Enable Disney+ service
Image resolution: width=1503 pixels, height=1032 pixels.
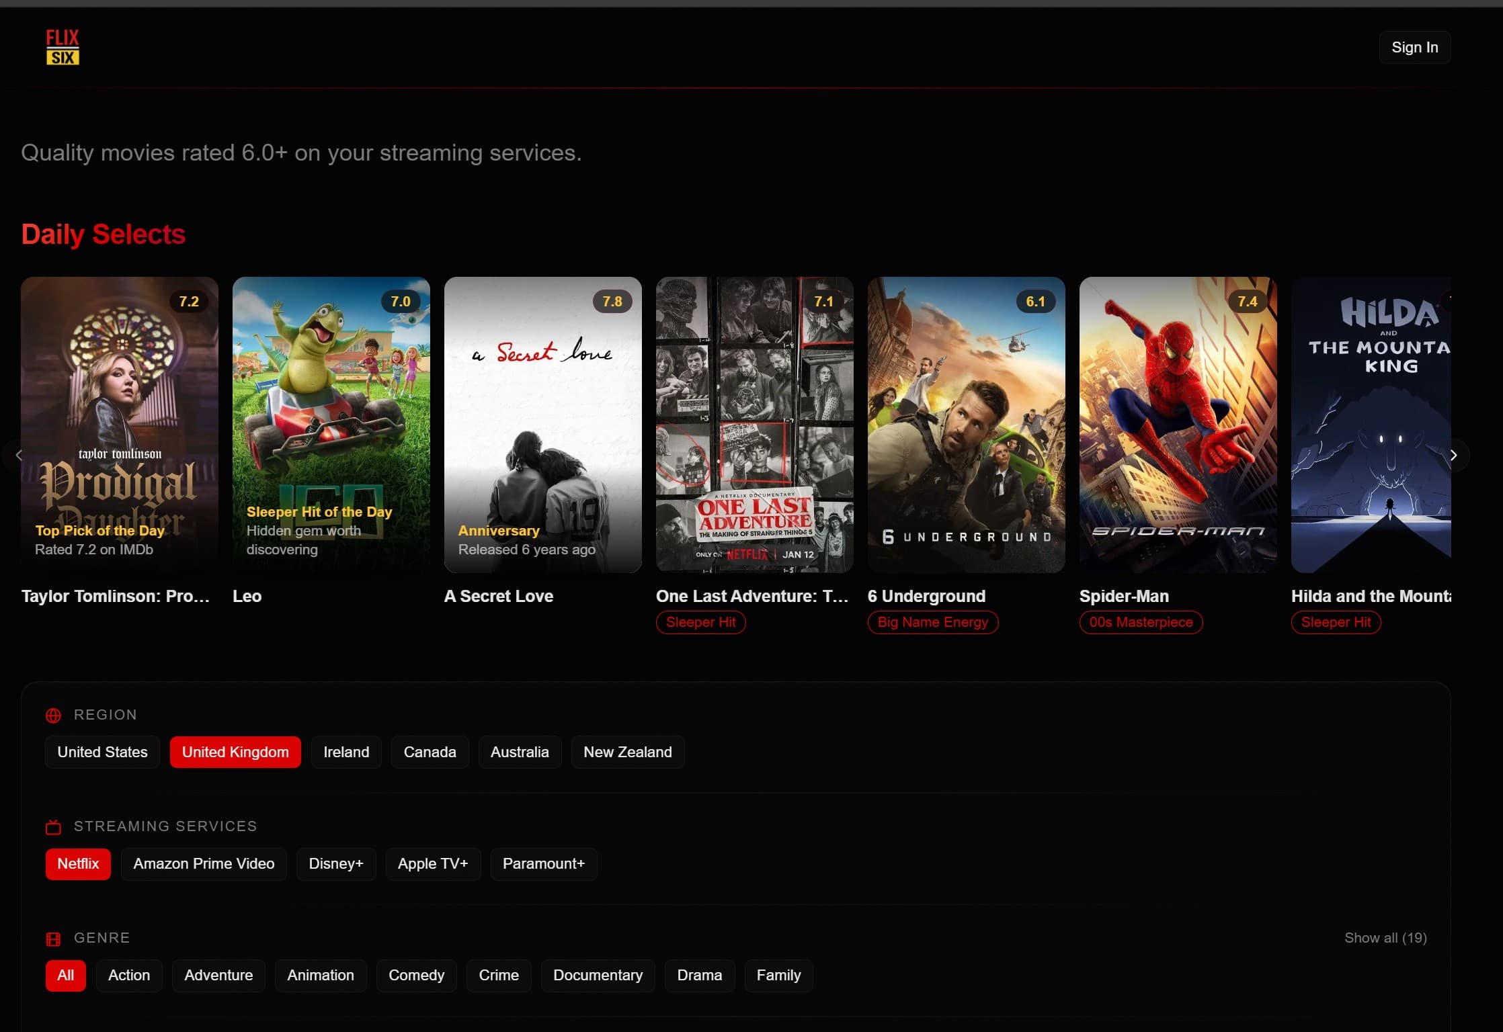point(336,863)
